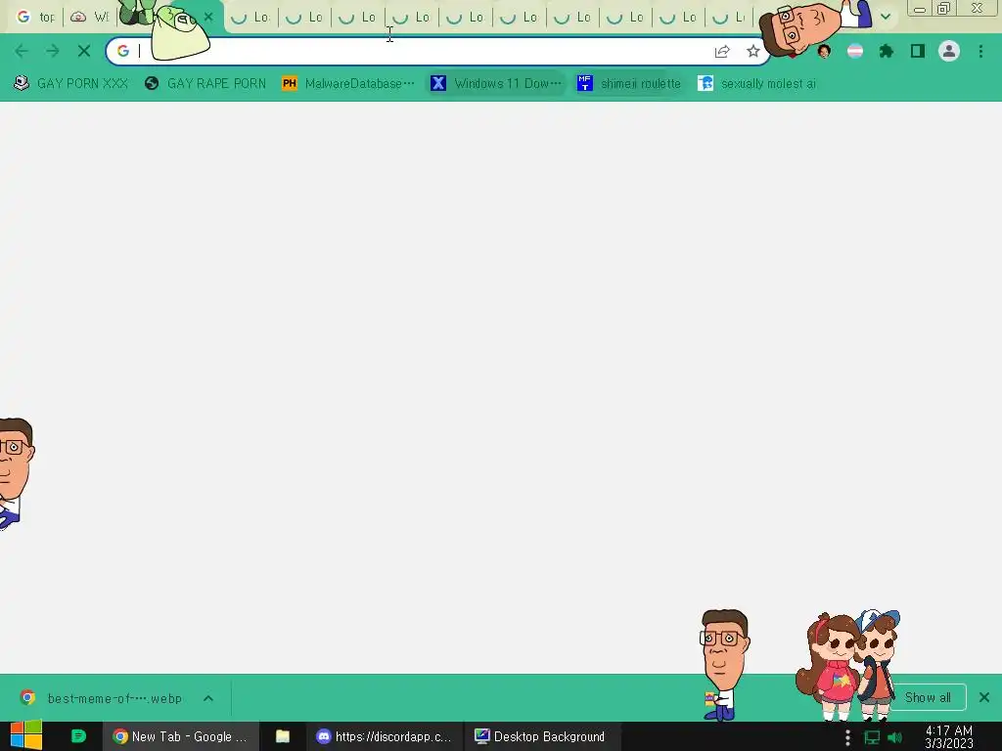The height and width of the screenshot is (751, 1002).
Task: Restore down the Chrome window
Action: click(944, 9)
